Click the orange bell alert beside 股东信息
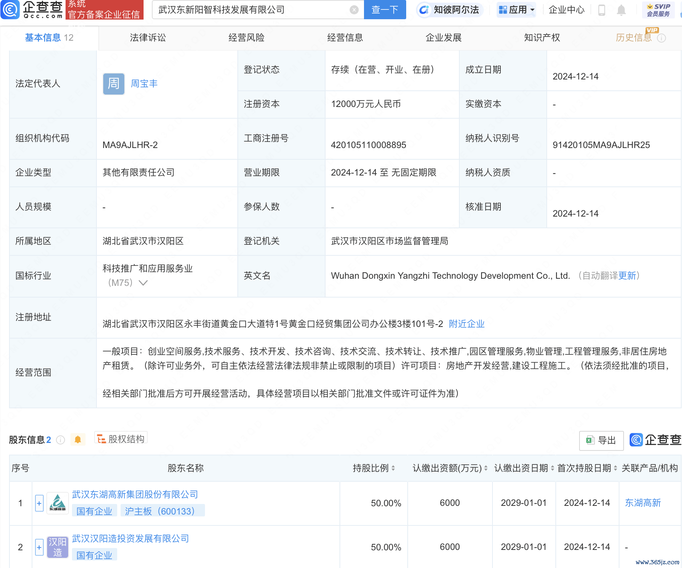This screenshot has width=682, height=568. click(78, 440)
